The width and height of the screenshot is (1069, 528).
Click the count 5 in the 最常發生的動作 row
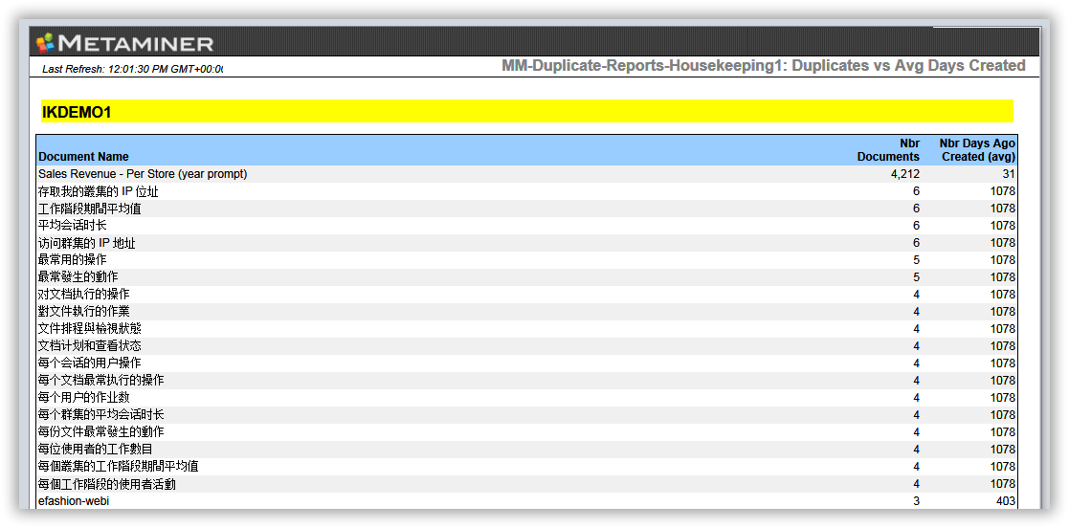[x=916, y=277]
